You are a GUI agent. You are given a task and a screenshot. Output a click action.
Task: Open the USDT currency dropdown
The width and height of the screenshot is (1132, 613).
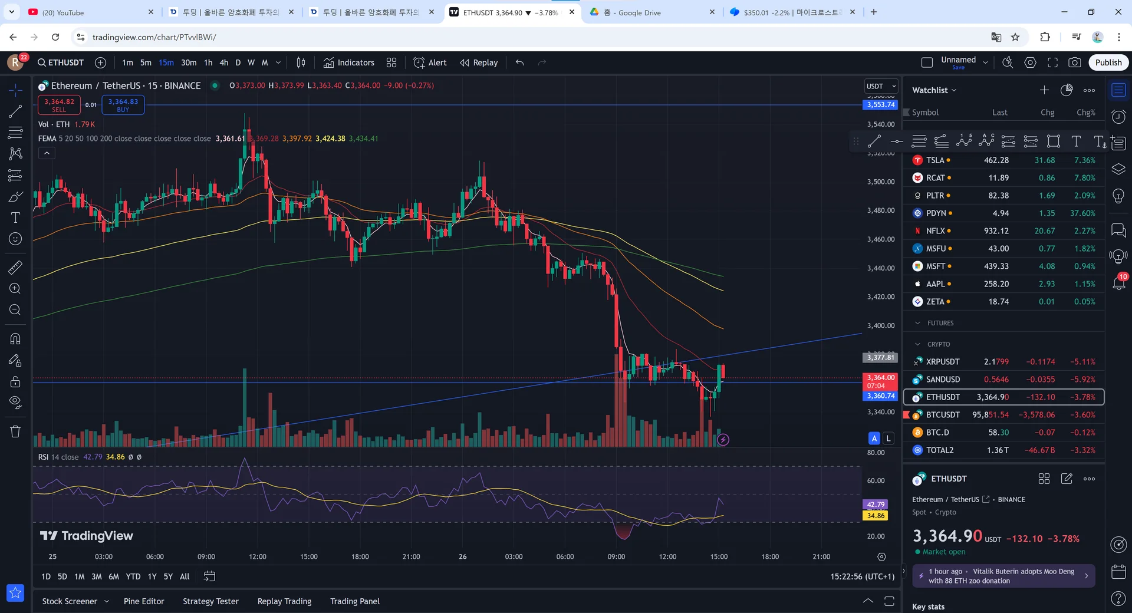[881, 86]
